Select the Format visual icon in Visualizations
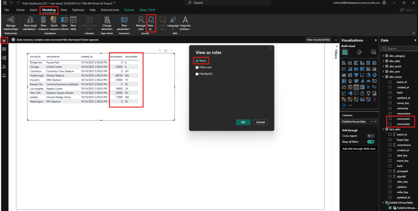The image size is (418, 211). [359, 52]
